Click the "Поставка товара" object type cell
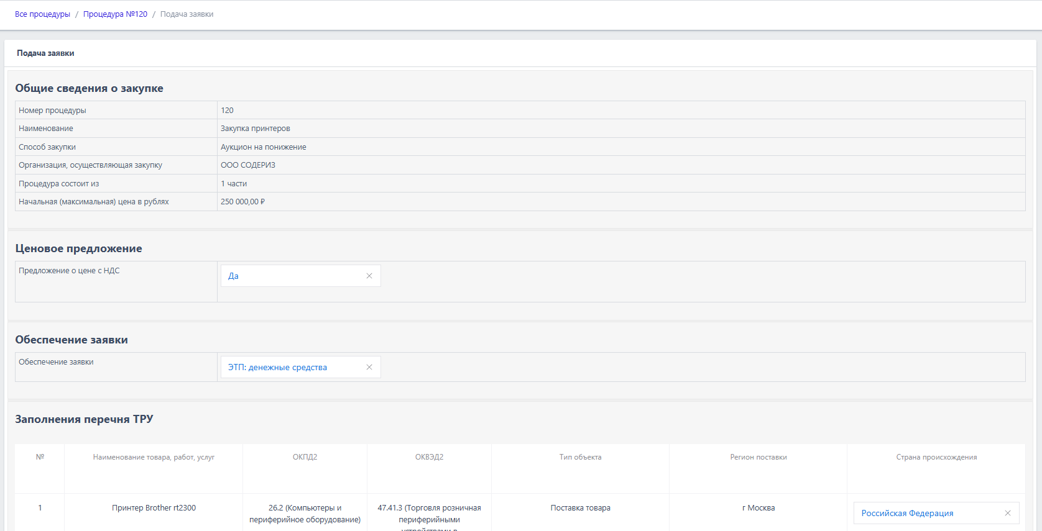1042x531 pixels. pos(580,508)
